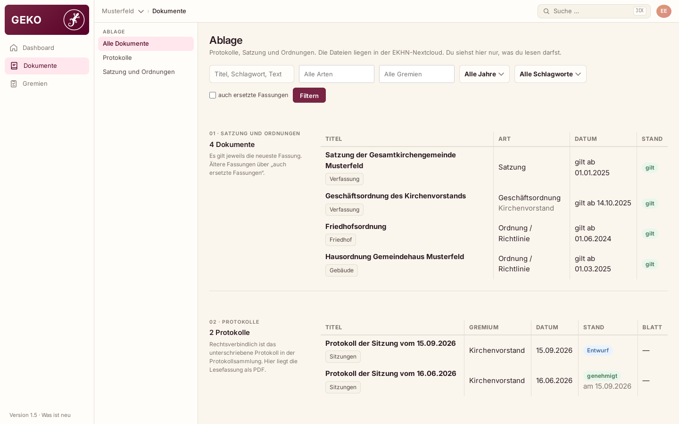Click the Filtern button
This screenshot has width=679, height=424.
pyautogui.click(x=309, y=95)
